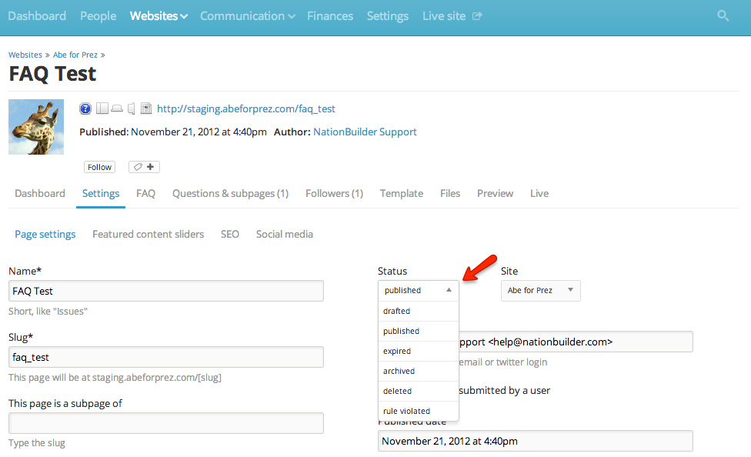751x457 pixels.
Task: Switch to the FAQ tab
Action: pyautogui.click(x=145, y=194)
